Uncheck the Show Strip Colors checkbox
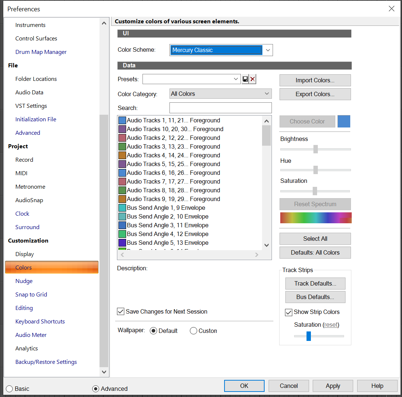The width and height of the screenshot is (402, 397). [289, 312]
